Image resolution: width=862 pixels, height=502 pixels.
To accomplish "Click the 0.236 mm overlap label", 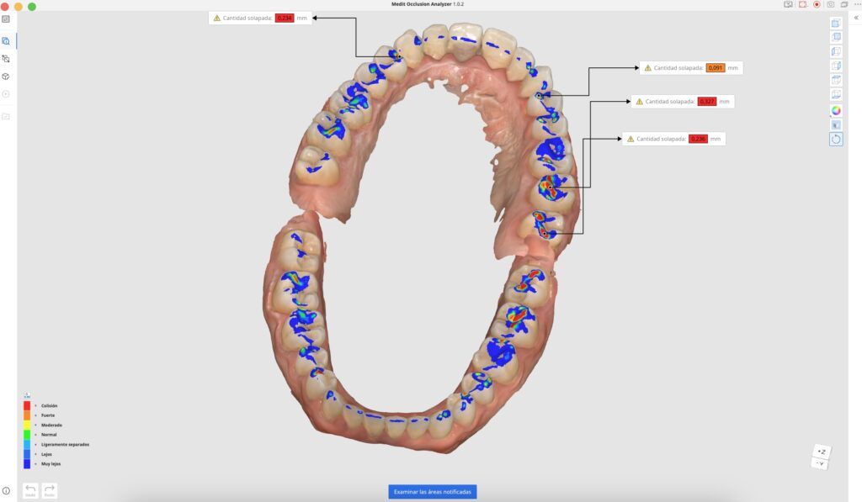I will (673, 139).
